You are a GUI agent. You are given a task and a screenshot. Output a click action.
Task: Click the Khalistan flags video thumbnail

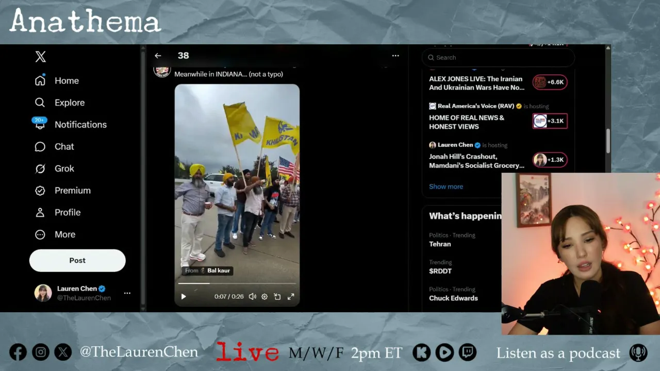[237, 196]
